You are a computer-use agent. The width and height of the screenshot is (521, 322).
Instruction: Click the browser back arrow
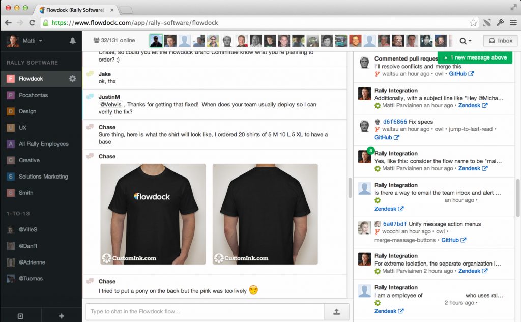[8, 22]
